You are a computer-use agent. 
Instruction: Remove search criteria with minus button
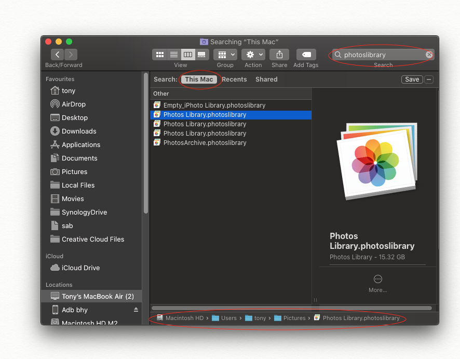point(429,79)
